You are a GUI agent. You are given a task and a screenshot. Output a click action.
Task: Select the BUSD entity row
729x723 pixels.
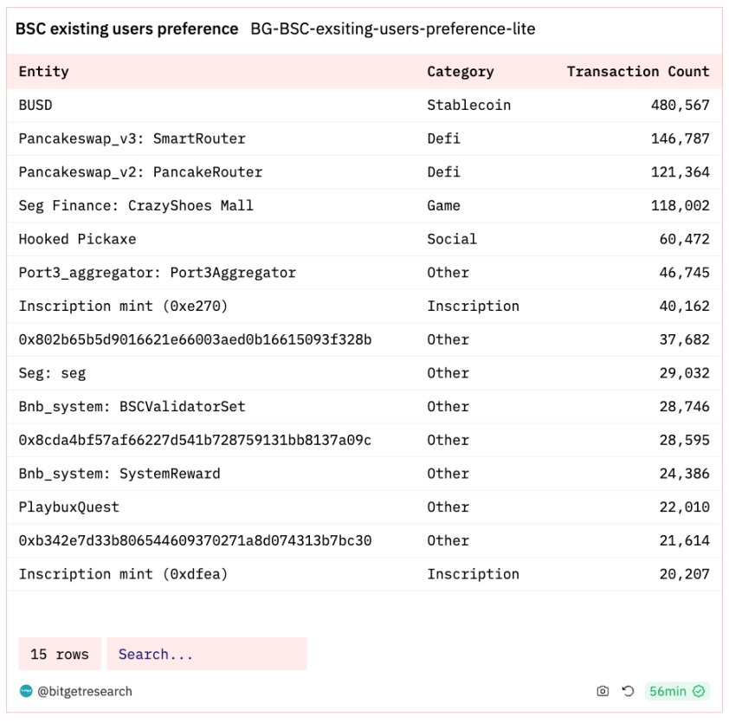coord(364,105)
